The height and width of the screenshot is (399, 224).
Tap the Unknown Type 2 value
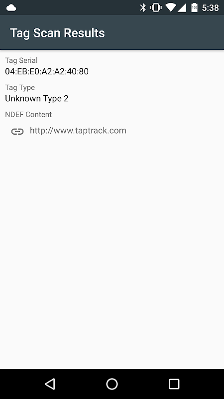click(37, 98)
